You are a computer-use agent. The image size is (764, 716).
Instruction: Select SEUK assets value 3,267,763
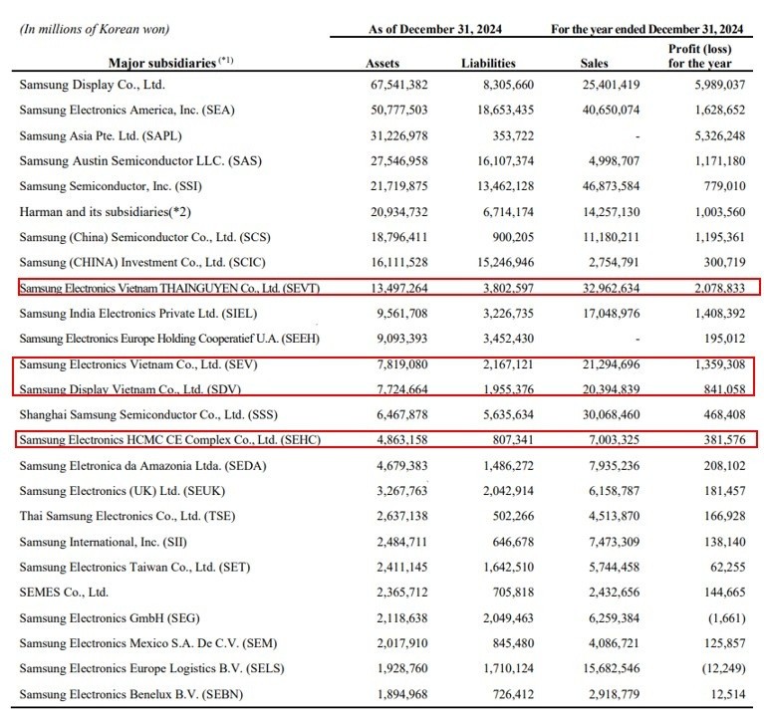click(x=402, y=491)
